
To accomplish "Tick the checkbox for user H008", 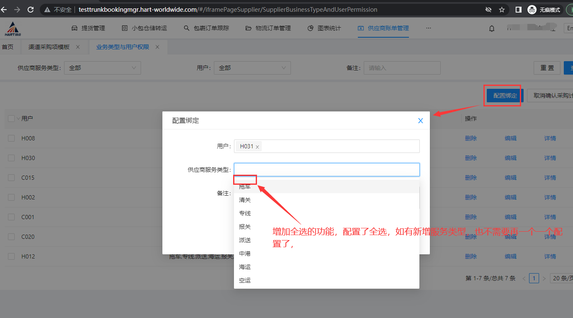I will tap(11, 138).
